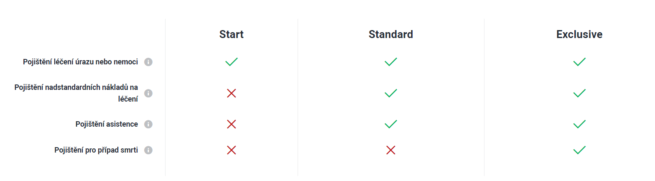This screenshot has height=181, width=655.
Task: Select the Standard plan column header
Action: (391, 34)
